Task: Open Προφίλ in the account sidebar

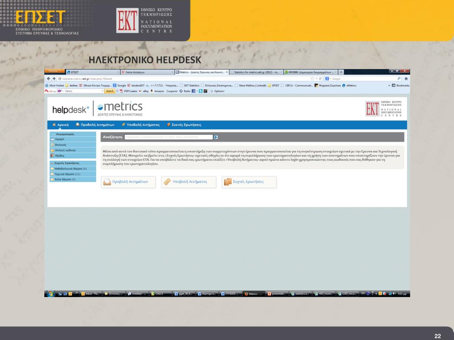Action: pos(73,139)
